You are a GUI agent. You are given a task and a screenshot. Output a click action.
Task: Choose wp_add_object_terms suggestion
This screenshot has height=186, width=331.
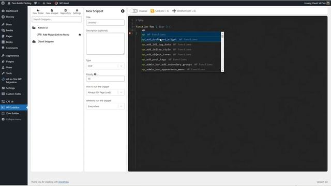[x=181, y=54]
